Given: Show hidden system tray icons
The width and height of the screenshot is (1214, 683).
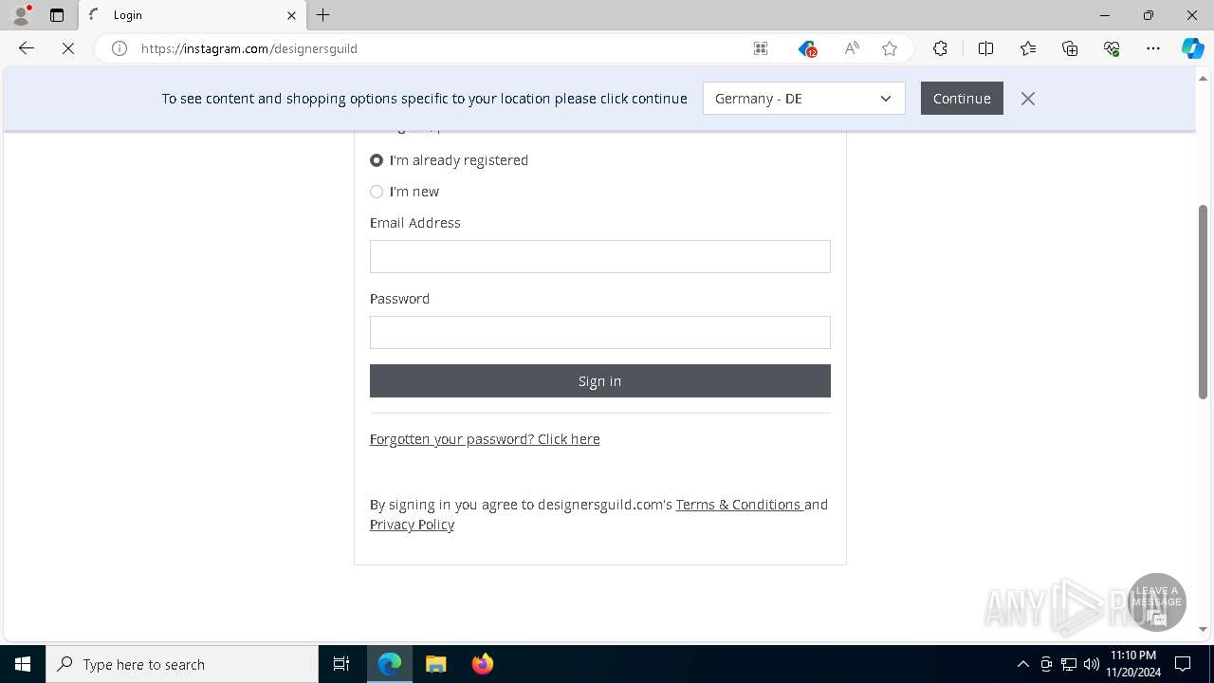Looking at the screenshot, I should 1022,664.
